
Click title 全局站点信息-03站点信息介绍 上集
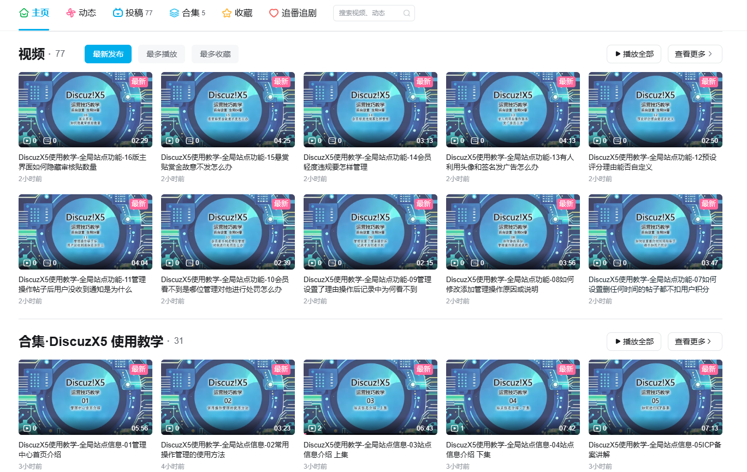[367, 450]
